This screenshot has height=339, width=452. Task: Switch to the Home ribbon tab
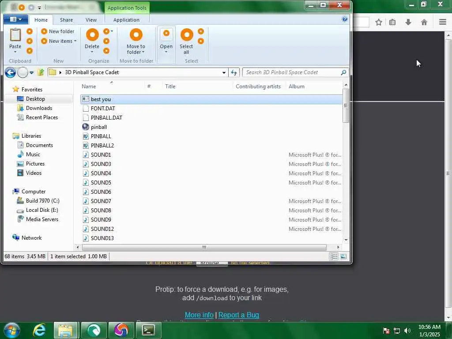pyautogui.click(x=41, y=20)
